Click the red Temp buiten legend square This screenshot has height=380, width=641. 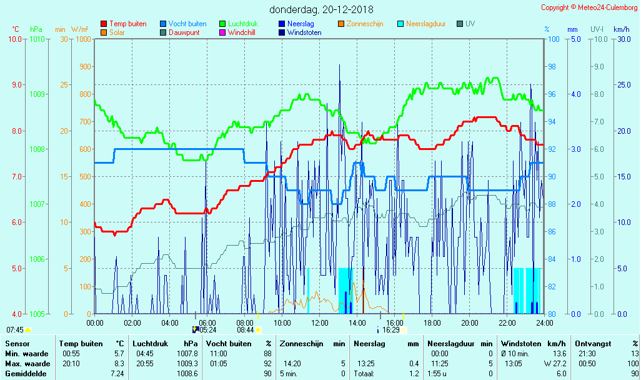[x=104, y=24]
